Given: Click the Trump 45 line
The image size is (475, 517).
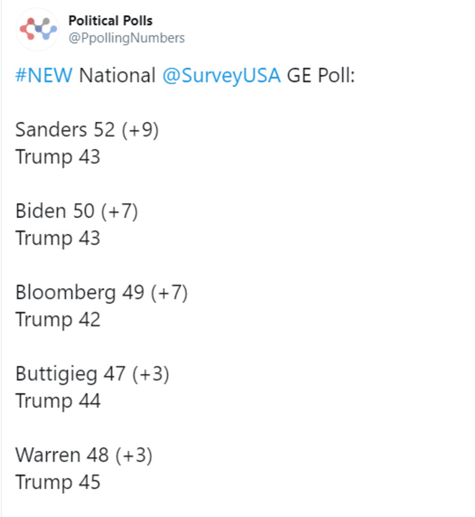Looking at the screenshot, I should 58,482.
